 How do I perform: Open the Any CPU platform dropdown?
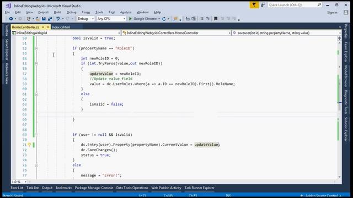coord(111,19)
